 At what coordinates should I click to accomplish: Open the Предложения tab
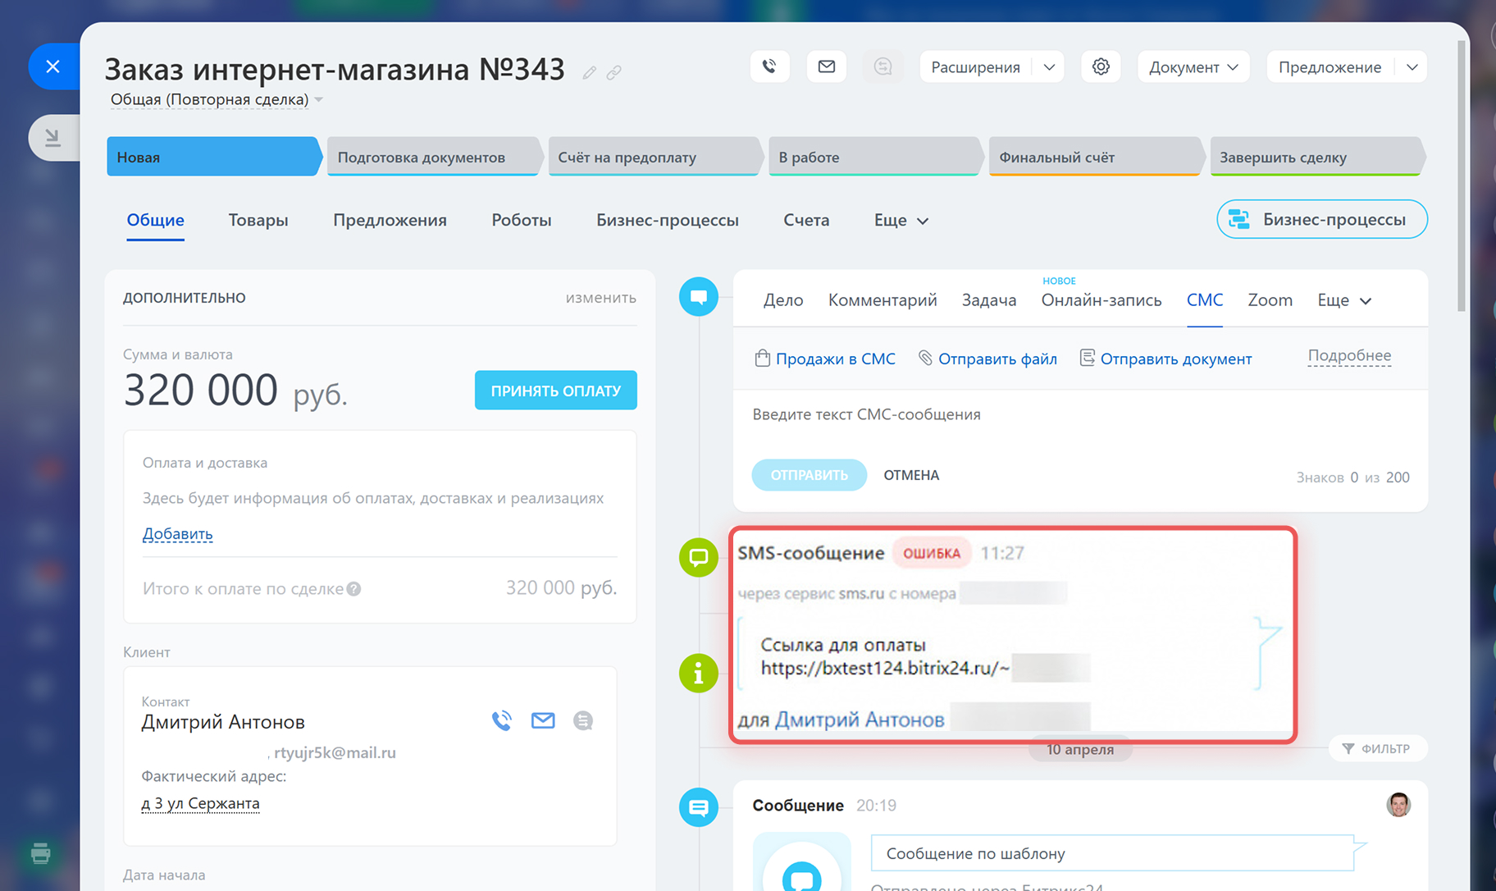(x=390, y=220)
